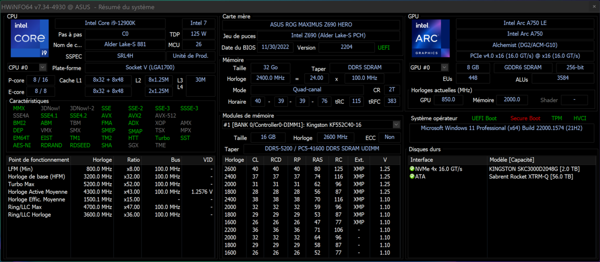
Task: Click the Intel 7 process node field
Action: point(199,23)
